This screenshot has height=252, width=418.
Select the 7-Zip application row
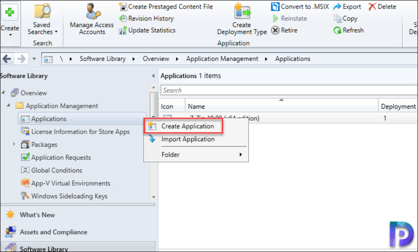coord(288,118)
